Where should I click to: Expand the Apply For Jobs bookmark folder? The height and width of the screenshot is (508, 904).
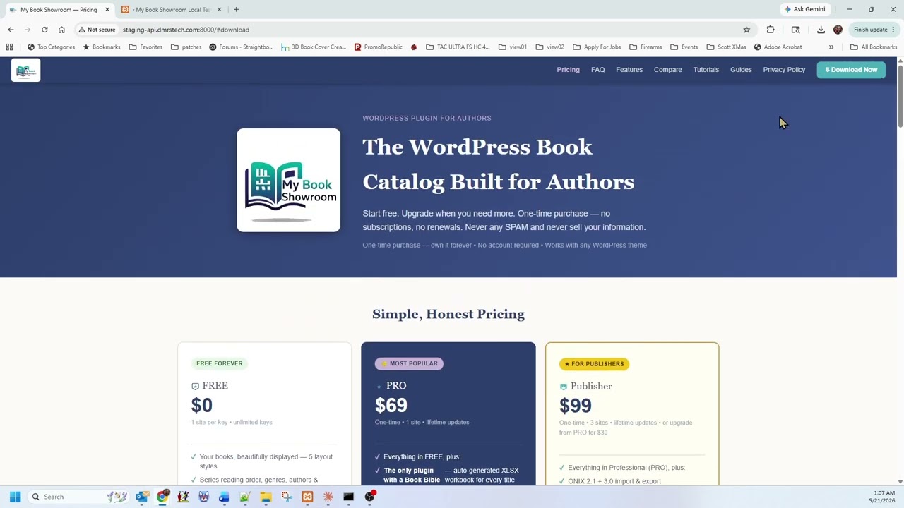pyautogui.click(x=597, y=47)
